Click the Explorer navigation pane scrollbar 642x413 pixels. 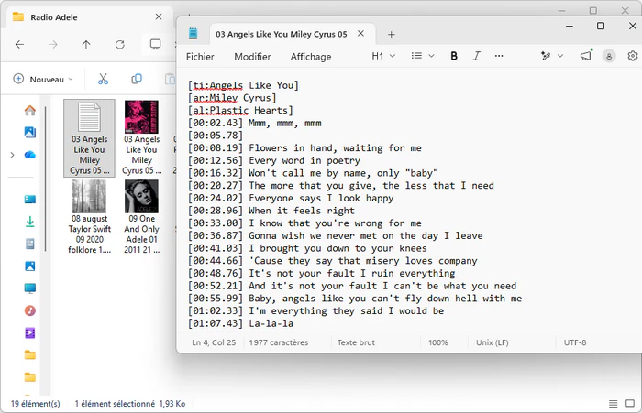pyautogui.click(x=46, y=179)
